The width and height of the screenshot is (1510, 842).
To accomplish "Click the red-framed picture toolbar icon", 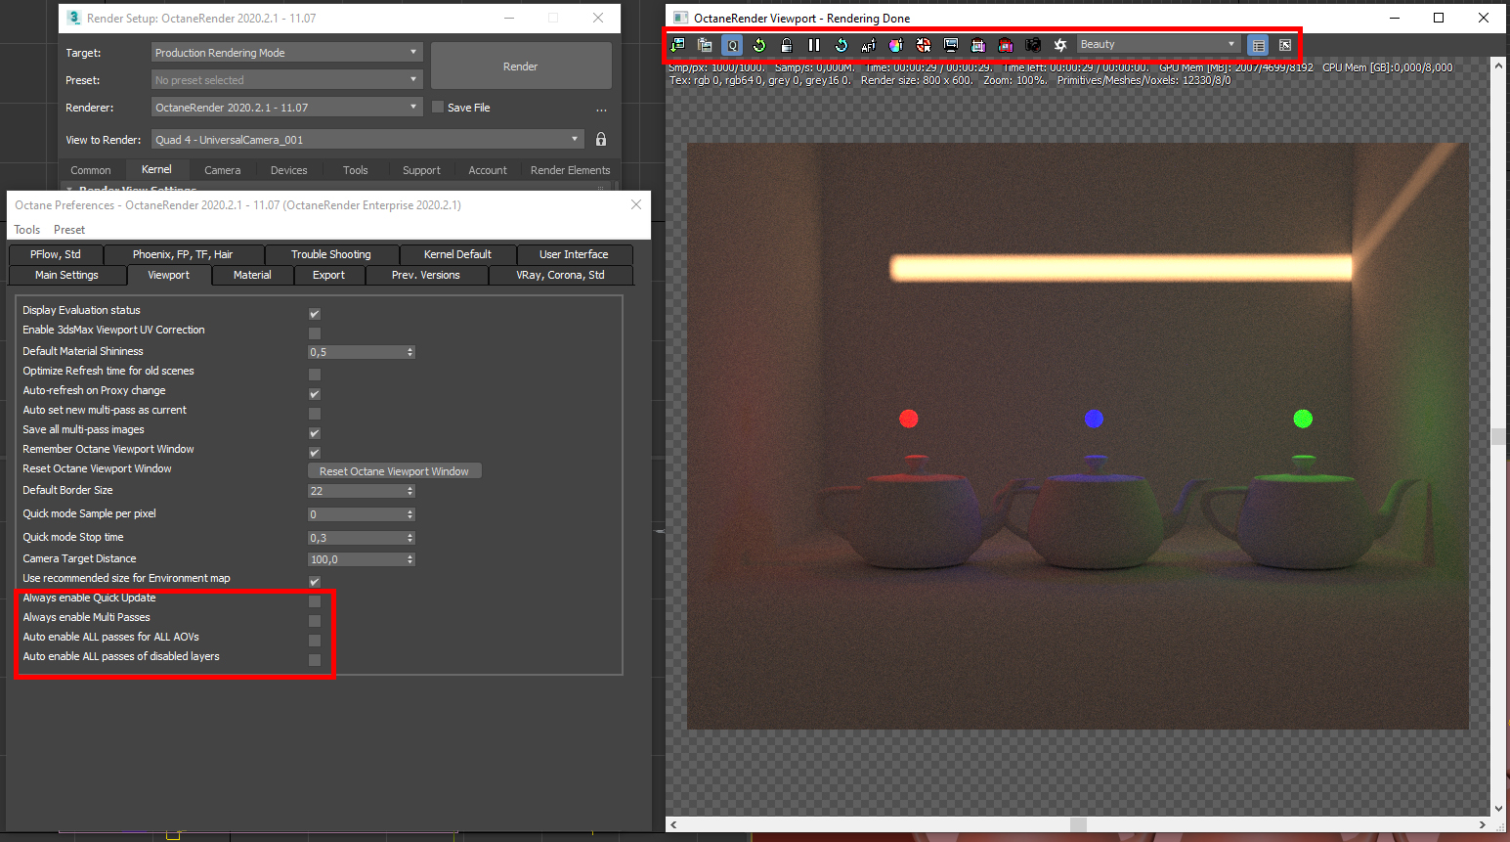I will click(1006, 45).
